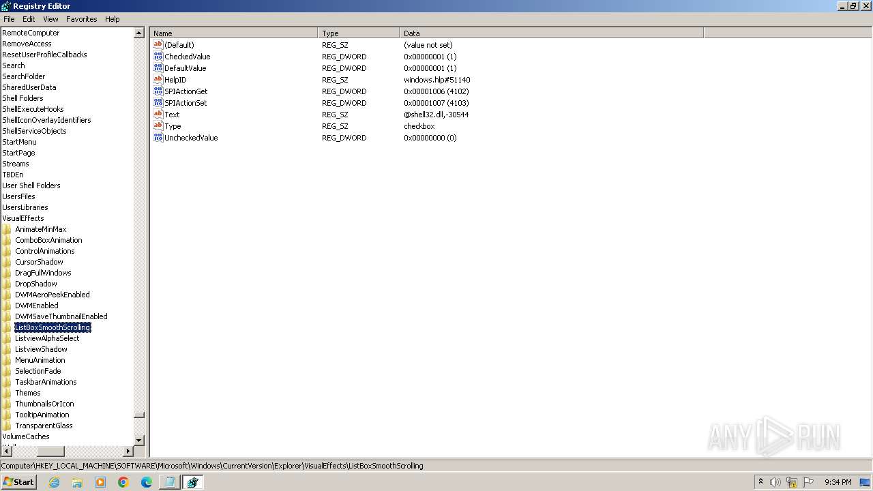Select the SelectionFade key
The width and height of the screenshot is (873, 491).
tap(38, 371)
